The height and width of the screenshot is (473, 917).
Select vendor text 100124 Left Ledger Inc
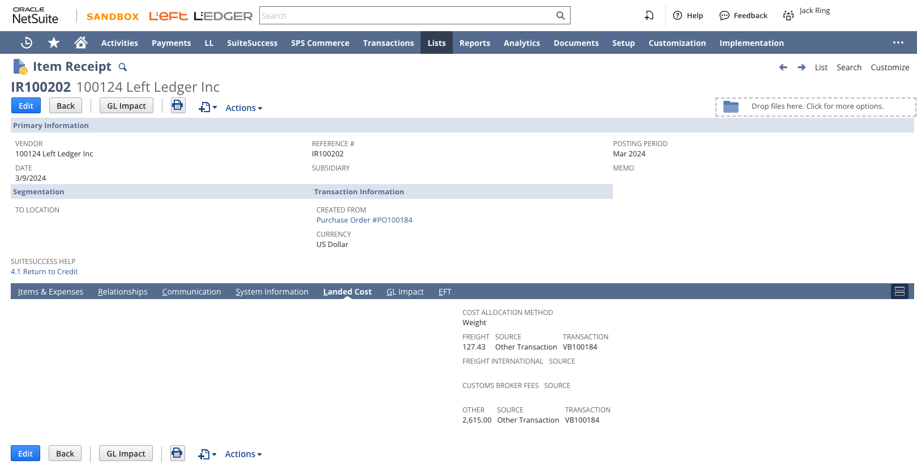pos(54,154)
